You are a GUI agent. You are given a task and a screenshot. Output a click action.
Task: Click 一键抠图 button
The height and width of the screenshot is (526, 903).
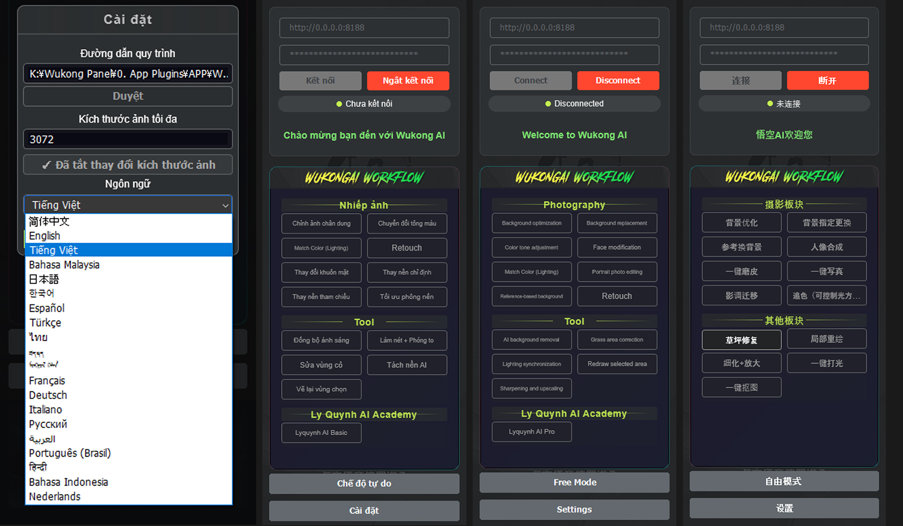[742, 387]
